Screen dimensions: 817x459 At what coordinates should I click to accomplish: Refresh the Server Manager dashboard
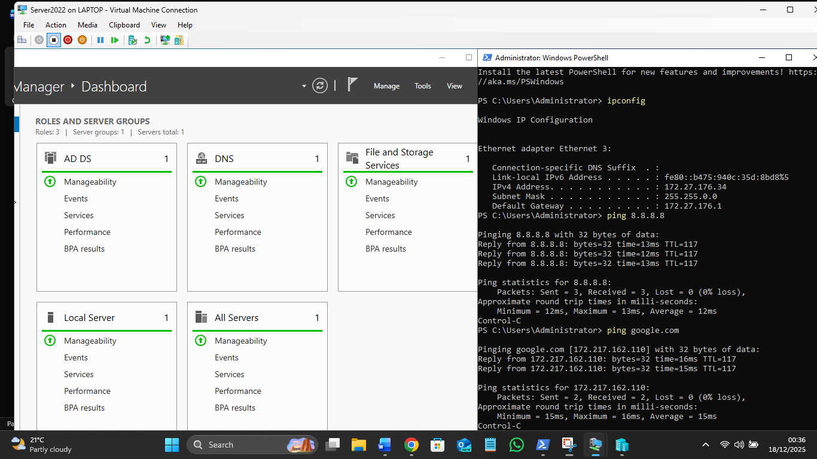[321, 85]
